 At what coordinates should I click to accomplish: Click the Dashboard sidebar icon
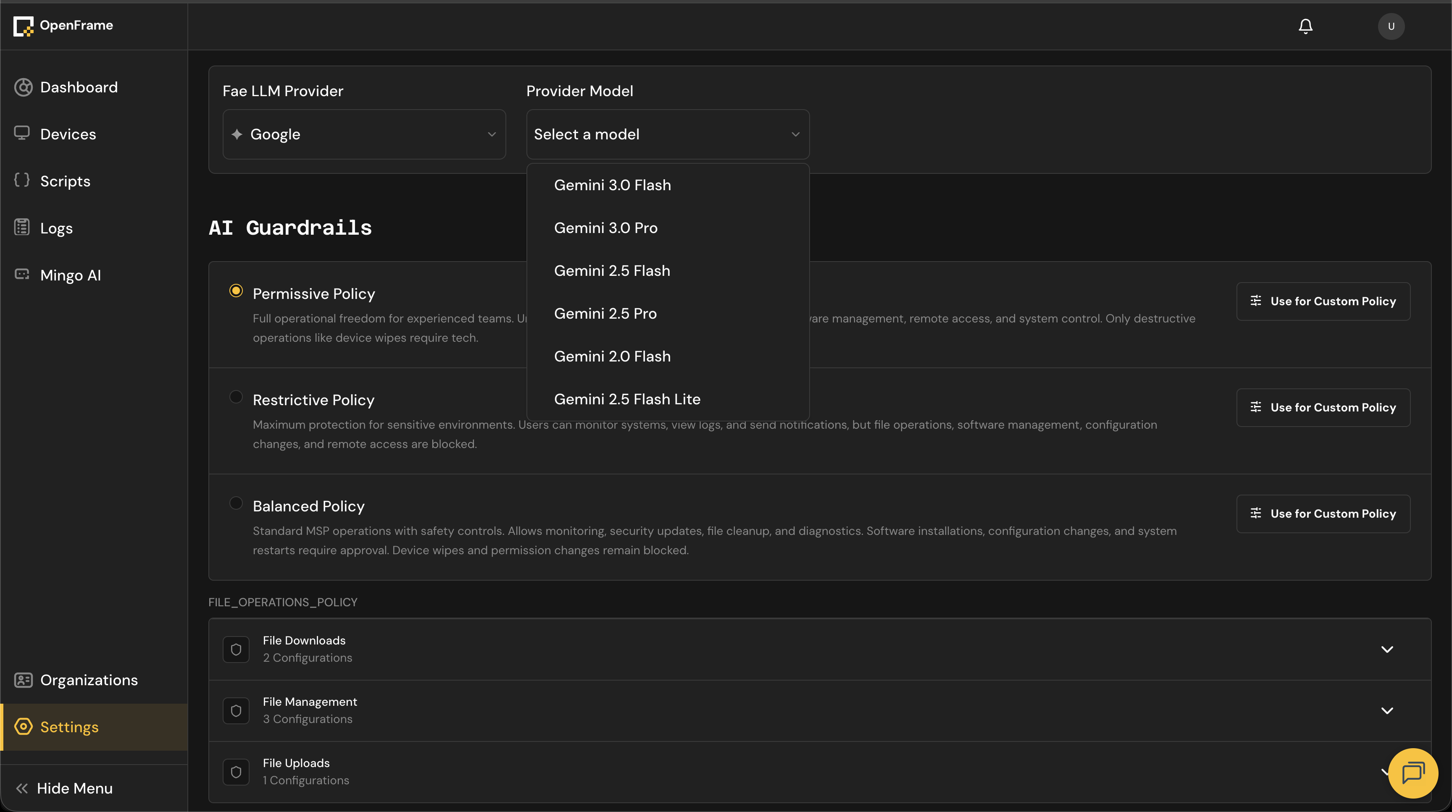click(23, 87)
